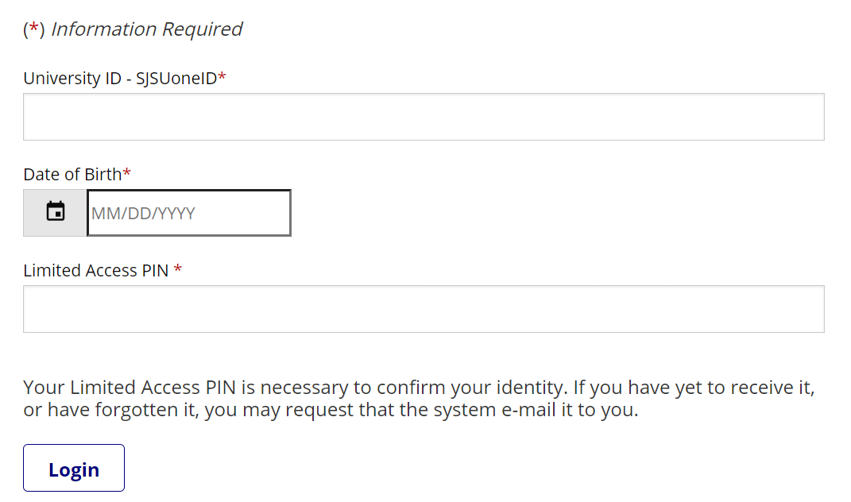The height and width of the screenshot is (502, 851).
Task: Click the "Date of Birth" field label
Action: [x=72, y=174]
